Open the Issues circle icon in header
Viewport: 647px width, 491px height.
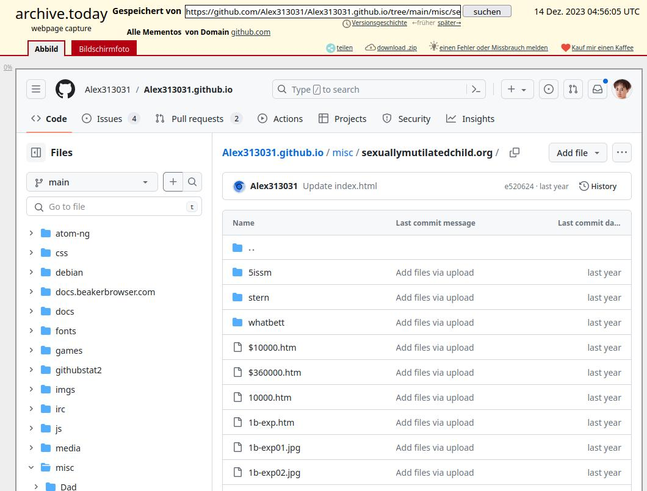coord(548,89)
